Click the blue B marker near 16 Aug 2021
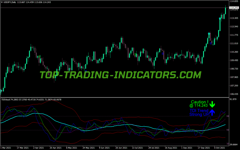Screen dimensions: 240x150 tap(163, 54)
